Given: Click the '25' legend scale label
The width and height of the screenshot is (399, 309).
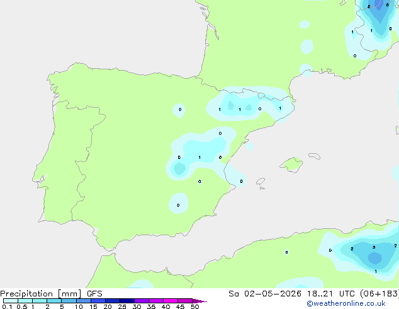Looking at the screenshot, I should (x=122, y=306).
